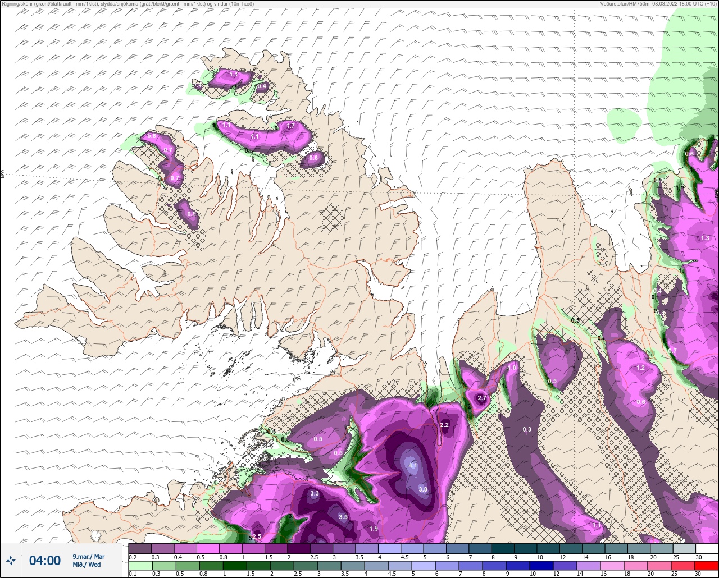Click the 2.2 precipitation value on the map

444,425
